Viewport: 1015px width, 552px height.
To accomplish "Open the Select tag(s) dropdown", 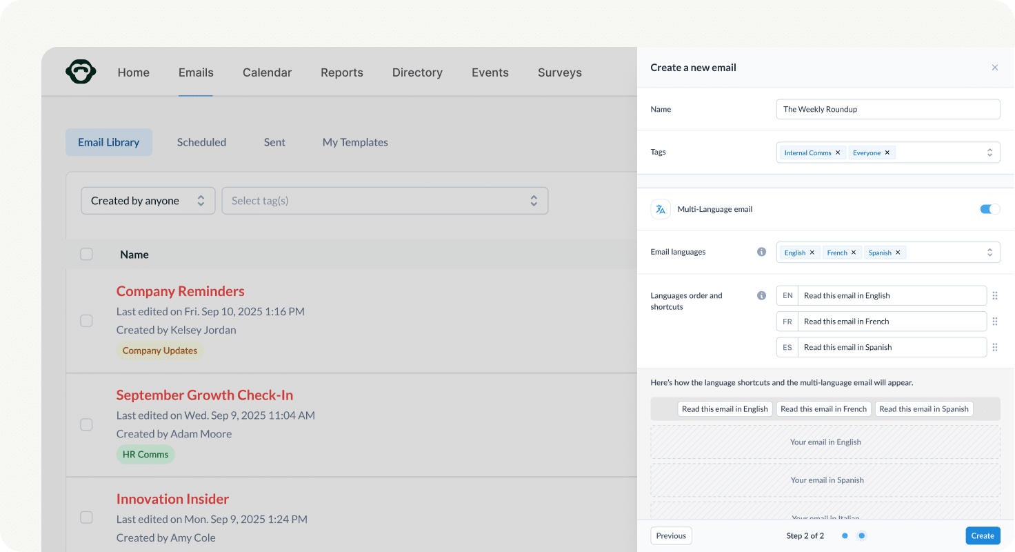I will [x=385, y=200].
